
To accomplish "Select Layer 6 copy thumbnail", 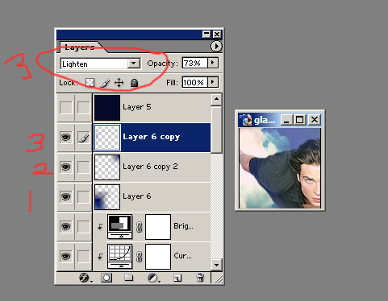I will tap(107, 138).
